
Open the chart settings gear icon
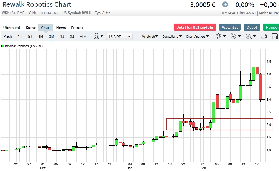(218, 36)
